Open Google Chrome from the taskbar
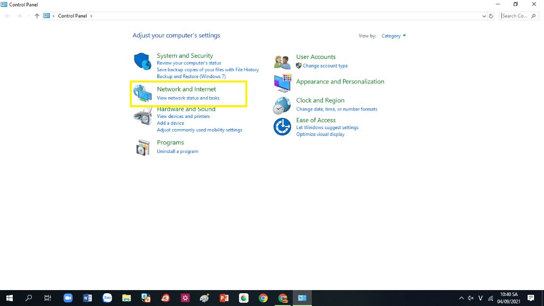Screen dimensions: 544x306 tap(263, 298)
